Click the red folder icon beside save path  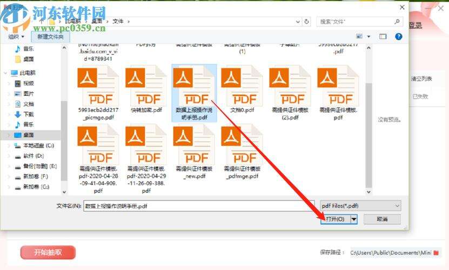436,253
